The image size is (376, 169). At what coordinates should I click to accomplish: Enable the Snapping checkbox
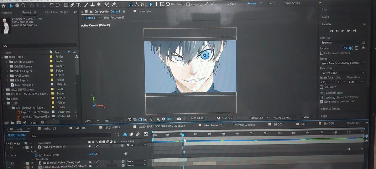188,4
